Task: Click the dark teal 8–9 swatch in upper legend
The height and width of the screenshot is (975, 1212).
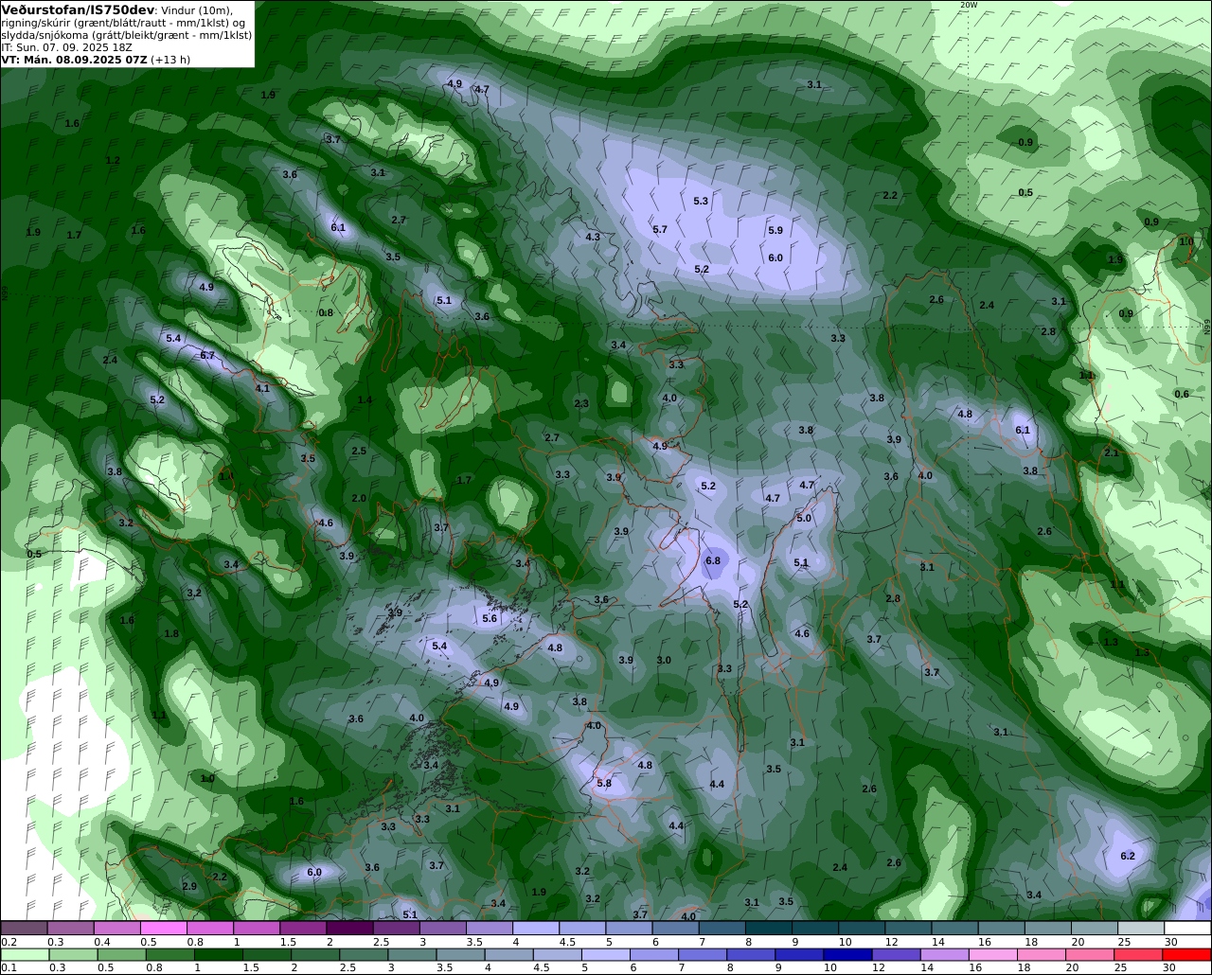Action: coord(769,929)
